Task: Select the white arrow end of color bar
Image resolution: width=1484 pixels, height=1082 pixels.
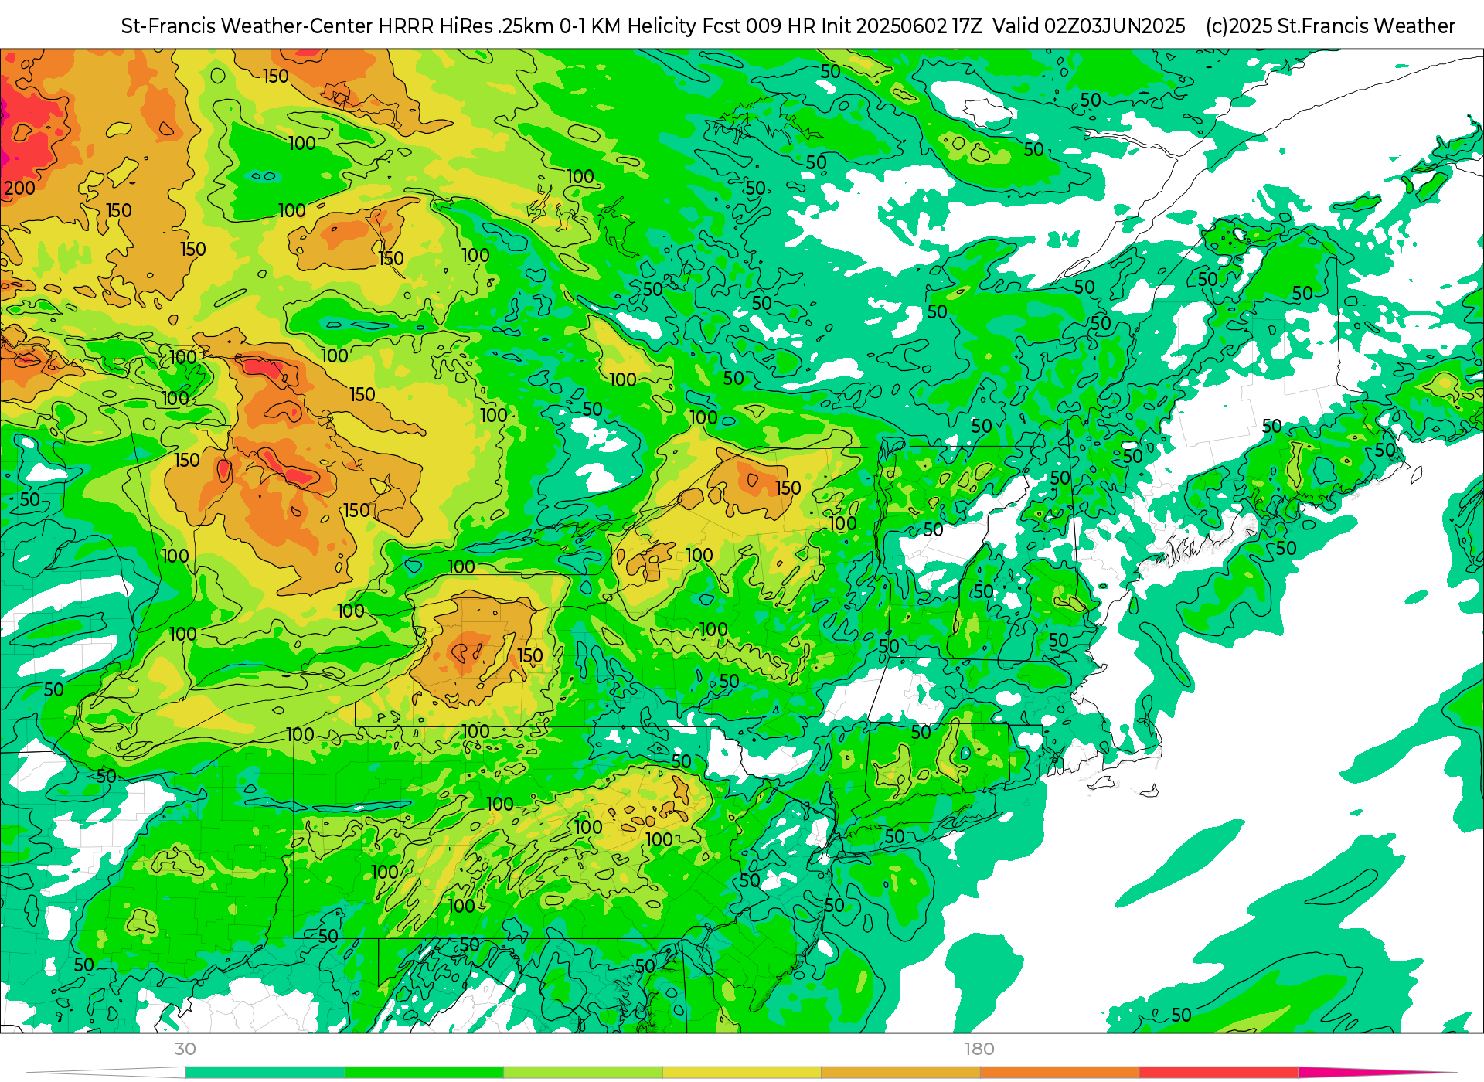Action: click(107, 1073)
